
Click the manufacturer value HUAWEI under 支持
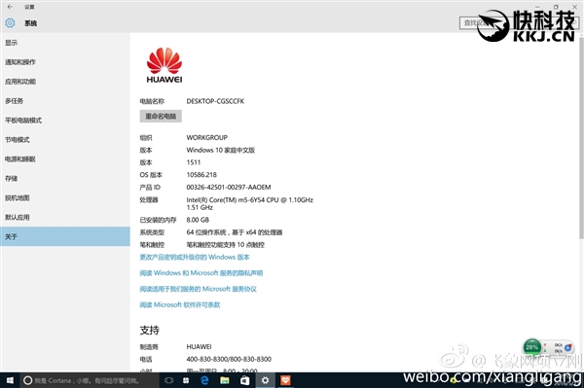tap(199, 347)
